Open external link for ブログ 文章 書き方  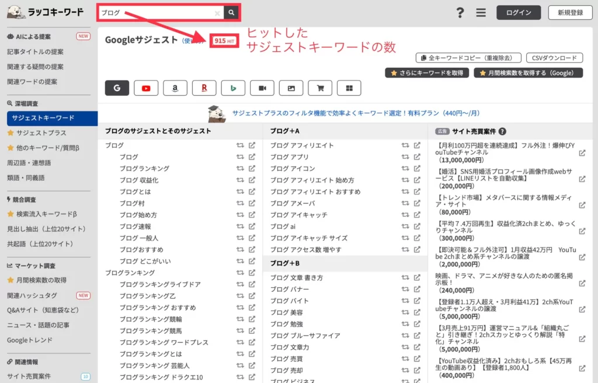tap(417, 278)
